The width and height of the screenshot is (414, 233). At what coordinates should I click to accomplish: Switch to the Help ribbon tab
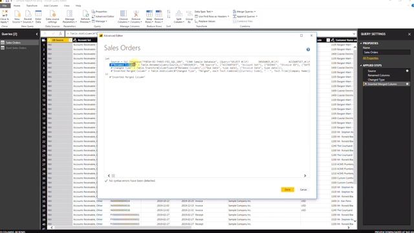tap(78, 6)
